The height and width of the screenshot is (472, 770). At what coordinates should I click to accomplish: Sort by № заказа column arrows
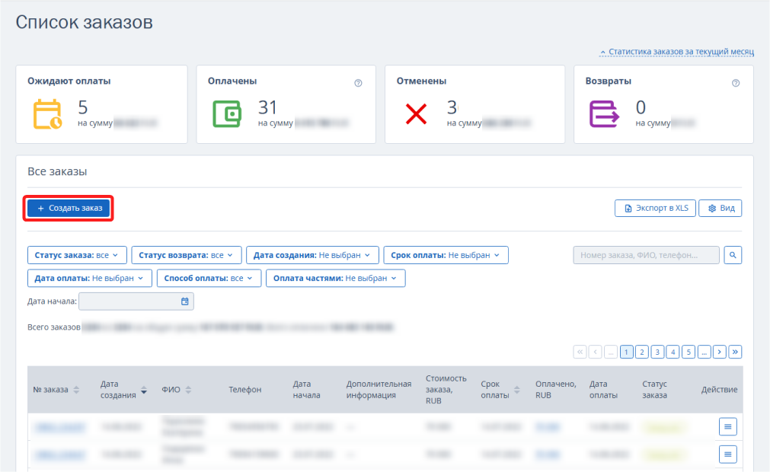[76, 390]
